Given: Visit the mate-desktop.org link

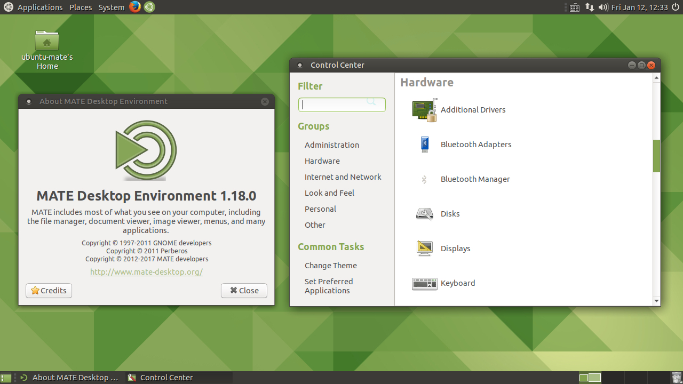Looking at the screenshot, I should (146, 271).
